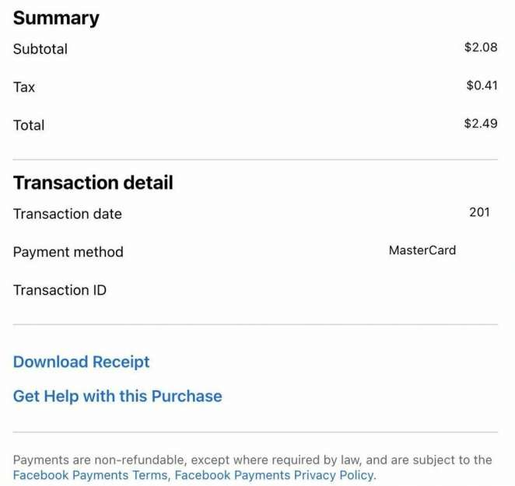Open the Facebook Payments Terms link
The width and height of the screenshot is (515, 486).
coord(90,475)
